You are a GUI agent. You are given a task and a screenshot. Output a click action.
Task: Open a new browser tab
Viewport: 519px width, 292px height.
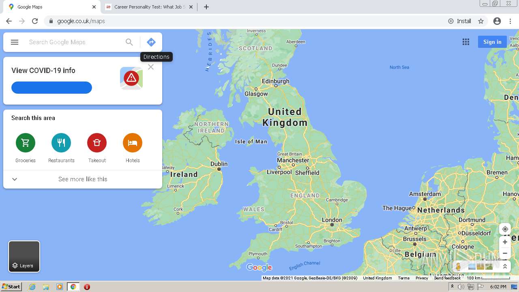pos(206,7)
